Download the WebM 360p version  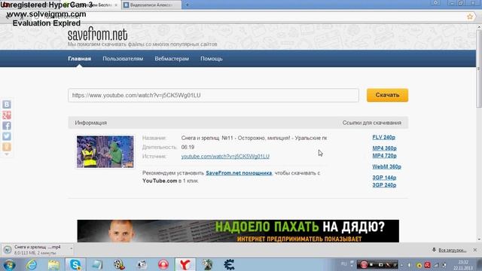click(x=386, y=166)
